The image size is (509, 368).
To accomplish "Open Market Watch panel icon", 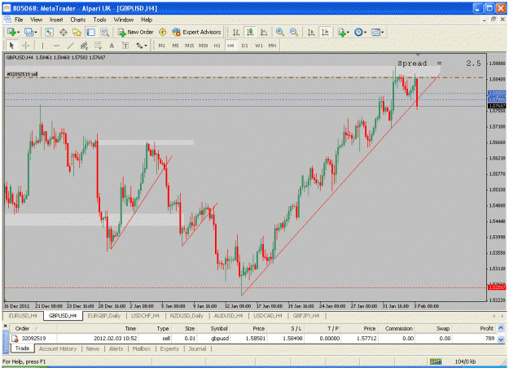I will pyautogui.click(x=49, y=32).
